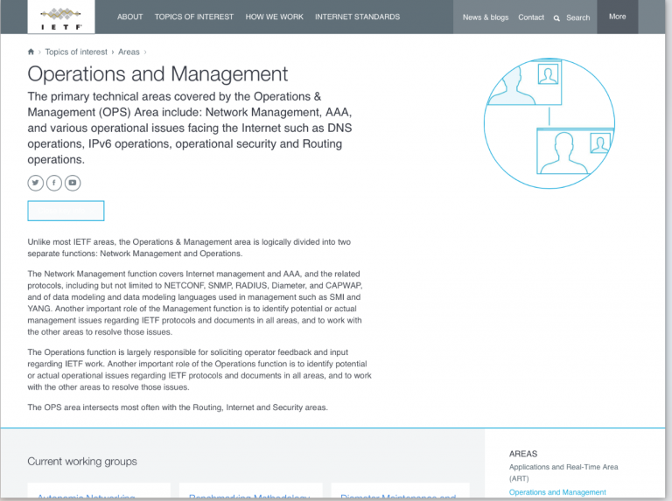Share page via Facebook icon

tap(53, 183)
